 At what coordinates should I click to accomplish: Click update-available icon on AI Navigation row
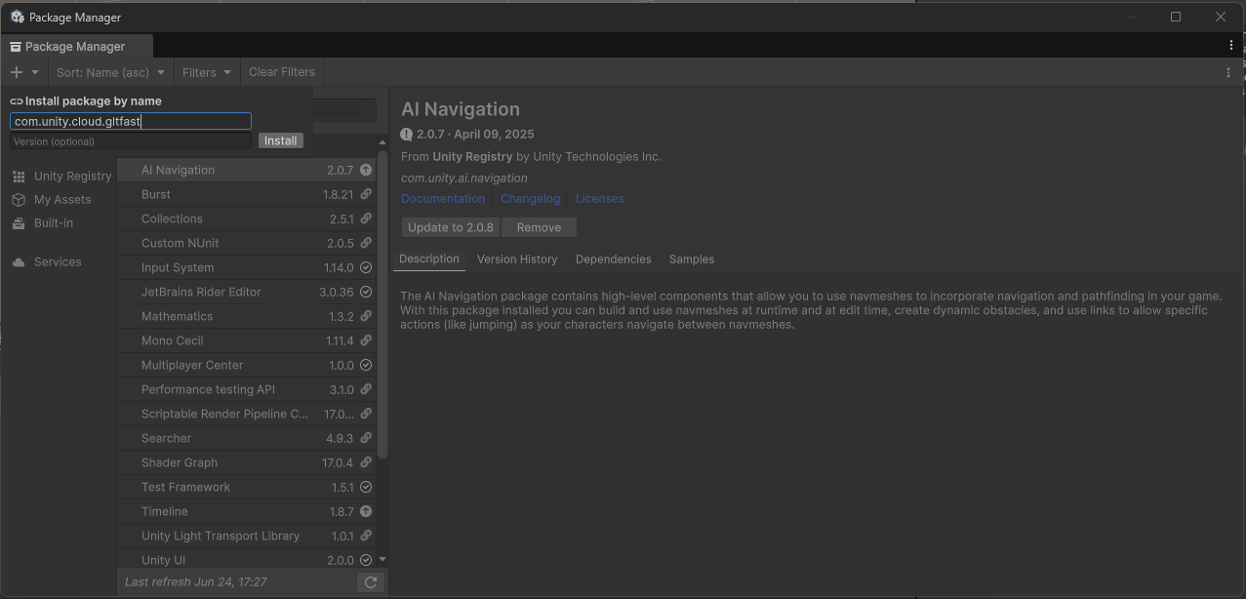366,170
